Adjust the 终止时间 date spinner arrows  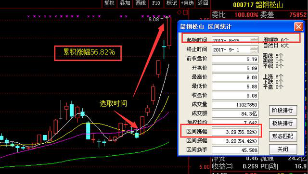pos(255,50)
